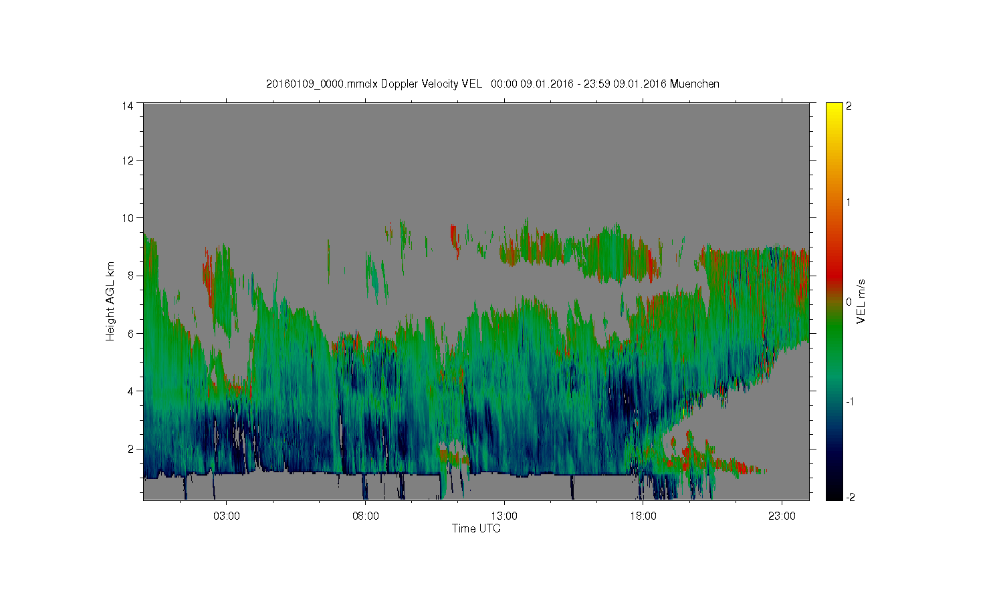
Task: Click the '08:00' time tick label
Action: click(x=366, y=516)
